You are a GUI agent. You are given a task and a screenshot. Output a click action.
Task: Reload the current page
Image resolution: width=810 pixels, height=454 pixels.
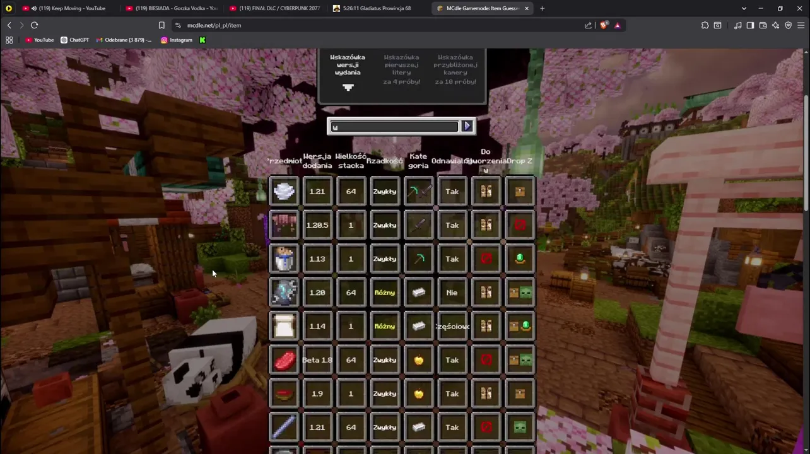point(34,25)
